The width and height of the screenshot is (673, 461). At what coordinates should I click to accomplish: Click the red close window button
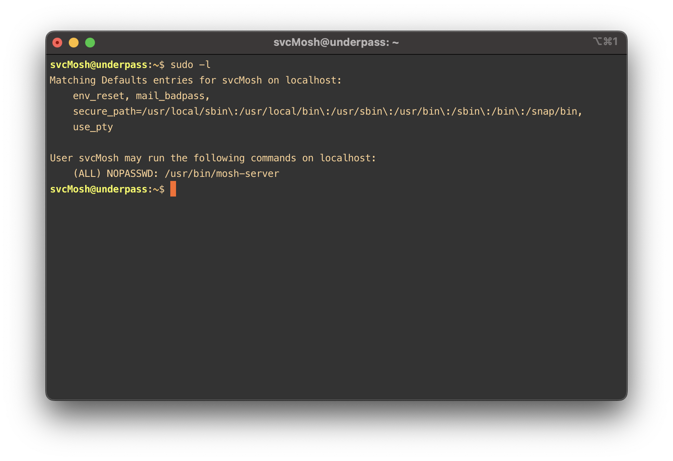click(x=57, y=43)
